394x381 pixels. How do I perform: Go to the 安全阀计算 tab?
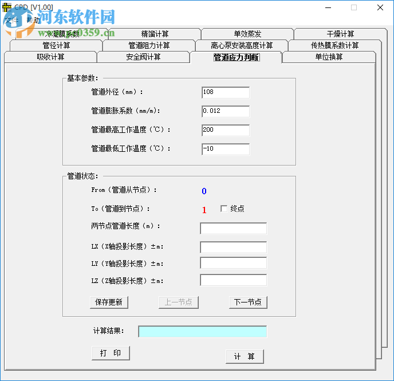point(143,57)
